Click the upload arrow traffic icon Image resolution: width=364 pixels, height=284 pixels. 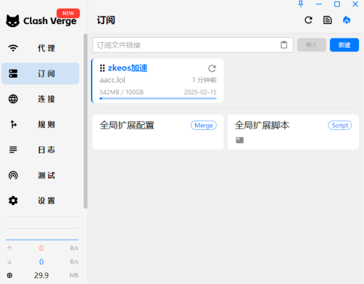tap(9, 248)
